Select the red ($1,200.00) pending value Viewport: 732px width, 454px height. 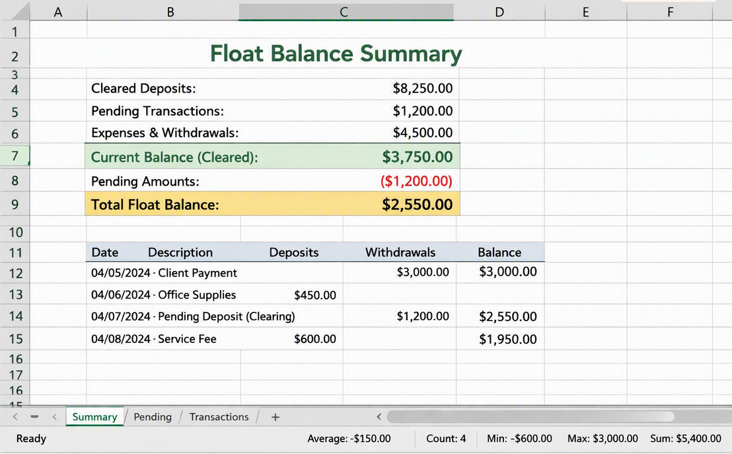[416, 181]
